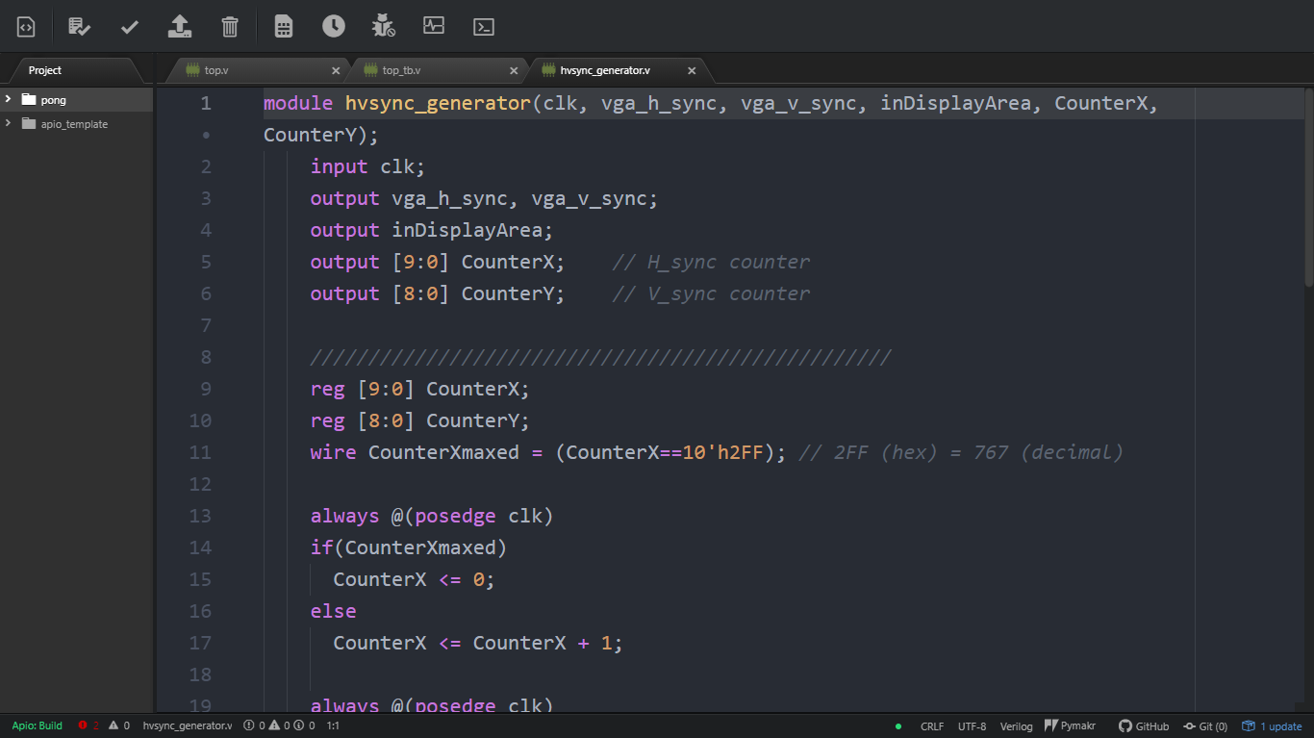Click the 1 update package link
The image size is (1314, 738).
click(1272, 726)
